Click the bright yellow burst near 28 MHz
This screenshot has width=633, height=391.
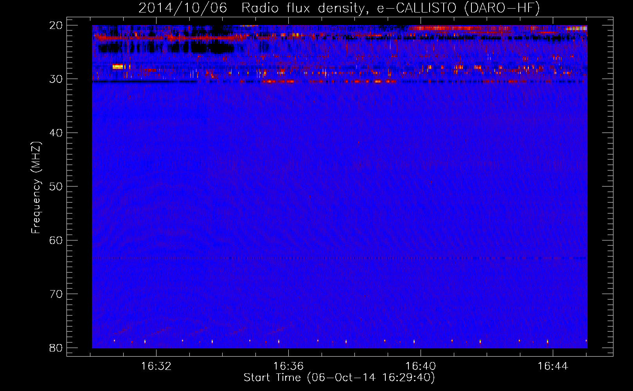(x=118, y=67)
